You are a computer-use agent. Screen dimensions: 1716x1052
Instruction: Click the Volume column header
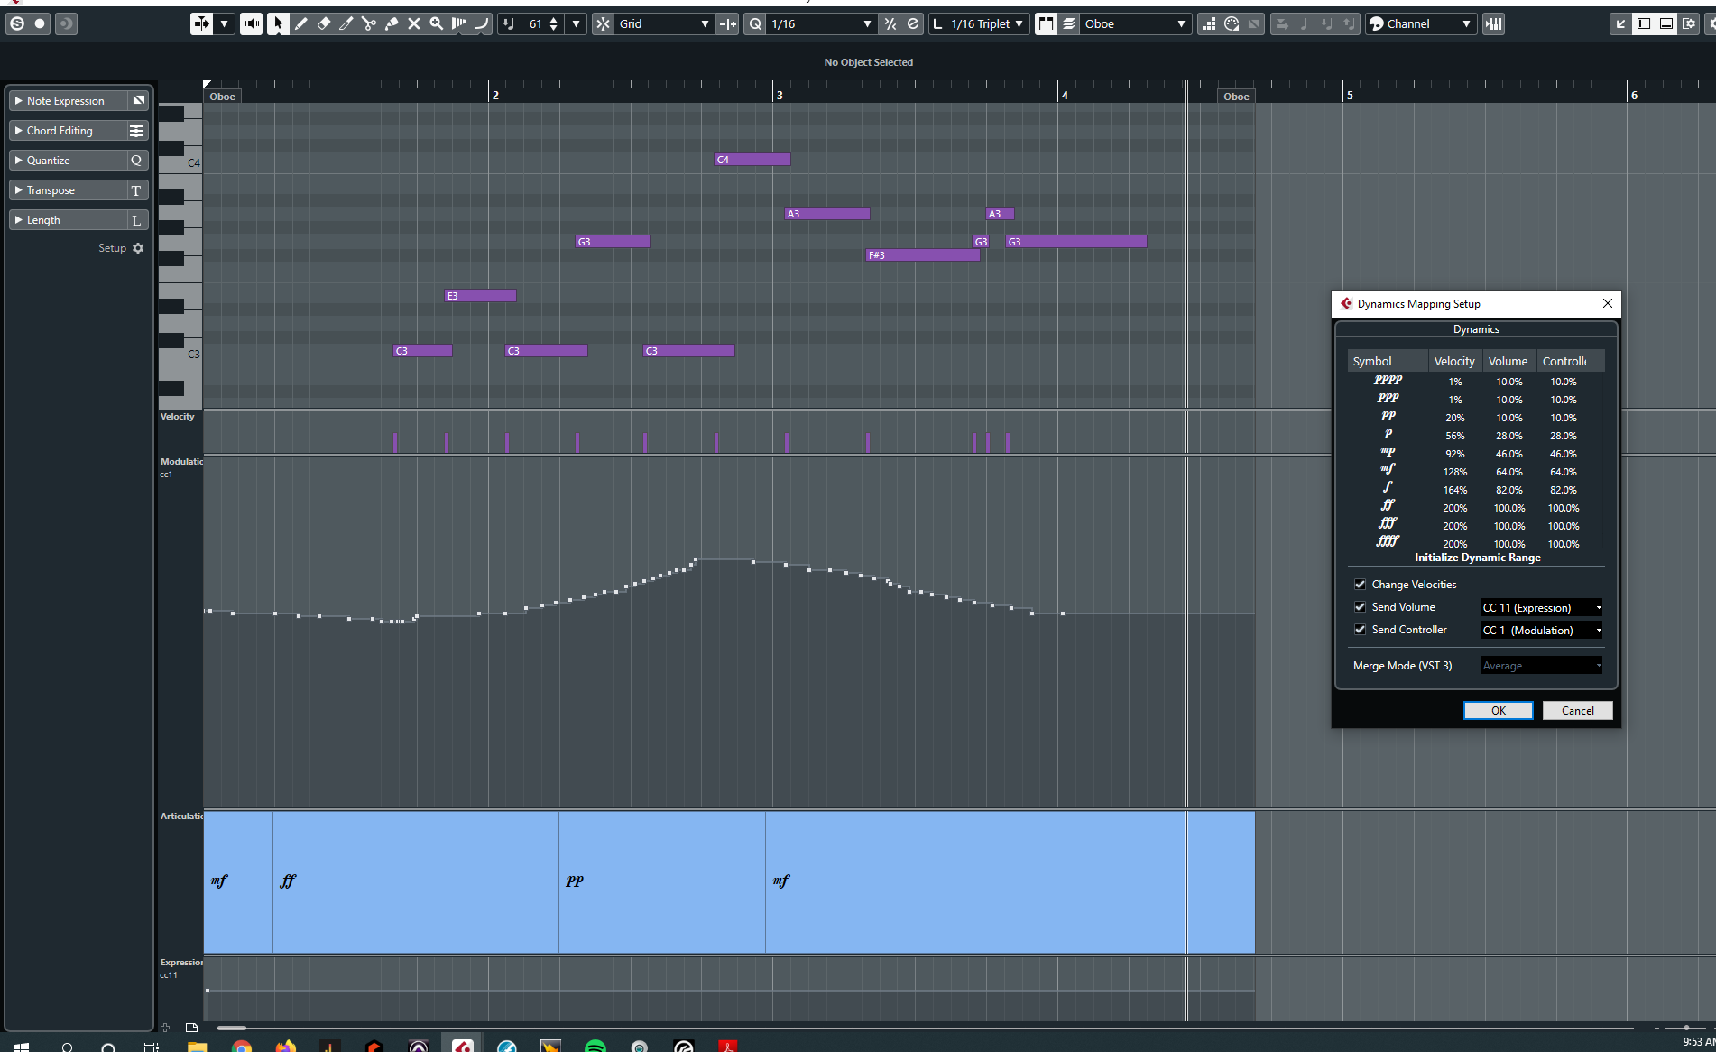tap(1508, 361)
